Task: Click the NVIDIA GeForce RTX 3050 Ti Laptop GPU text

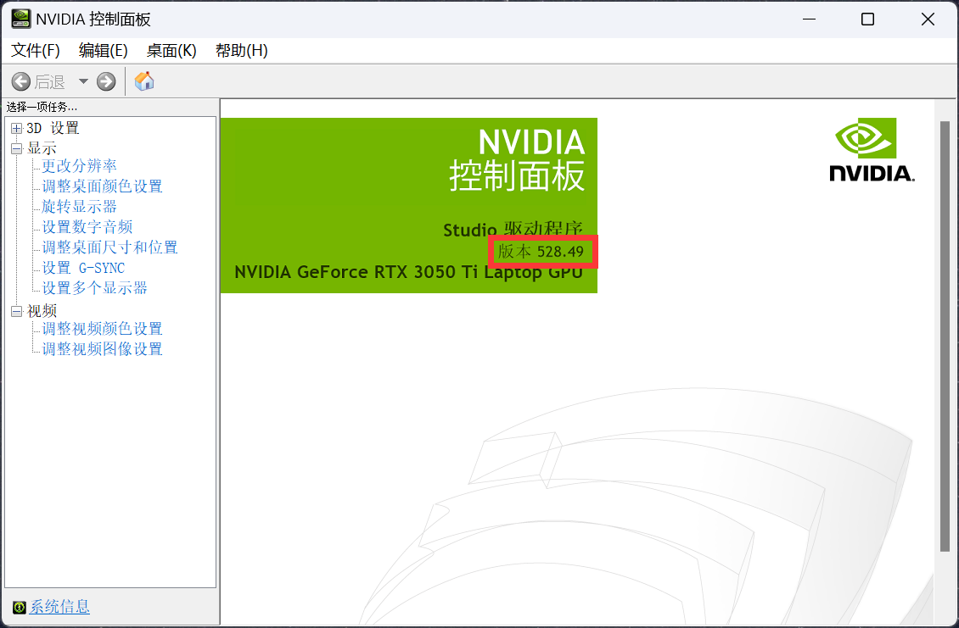Action: pyautogui.click(x=408, y=272)
